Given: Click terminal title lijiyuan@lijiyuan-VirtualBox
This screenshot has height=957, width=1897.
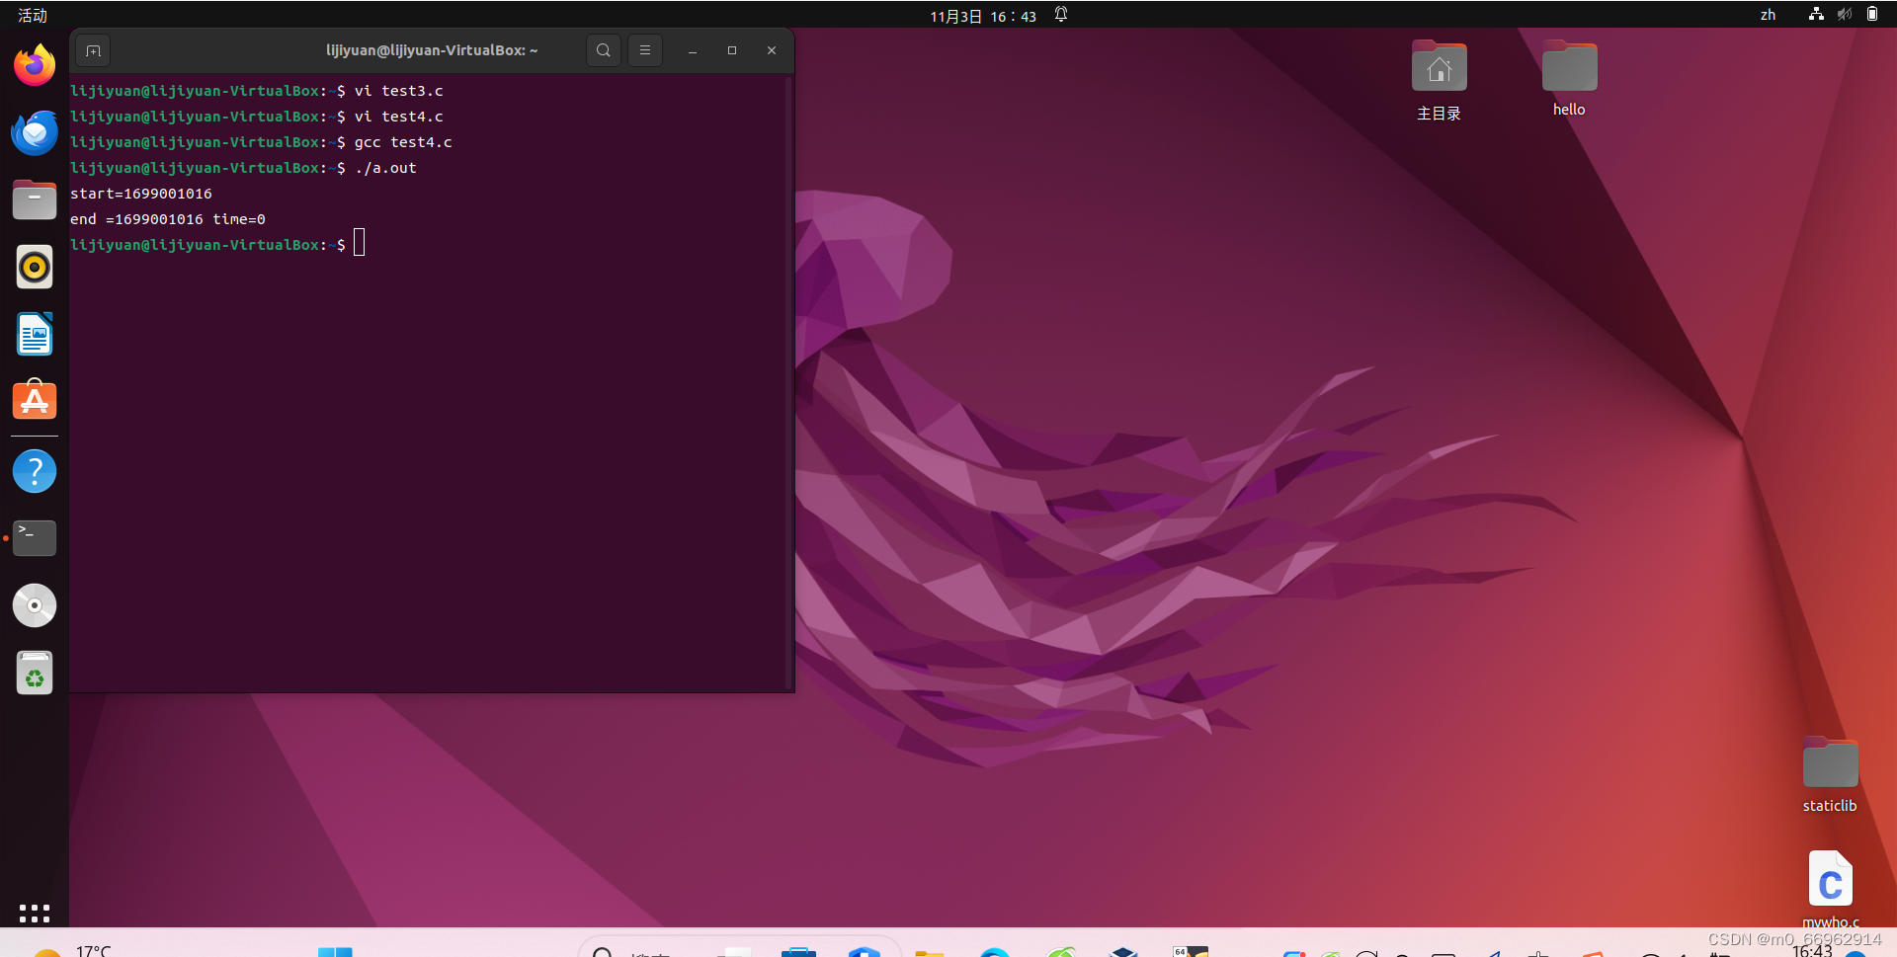Looking at the screenshot, I should [x=432, y=50].
